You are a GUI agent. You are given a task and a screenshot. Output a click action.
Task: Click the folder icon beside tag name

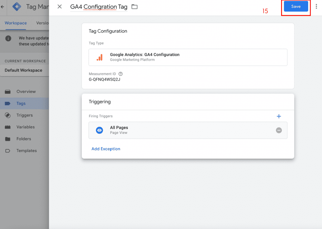135,7
